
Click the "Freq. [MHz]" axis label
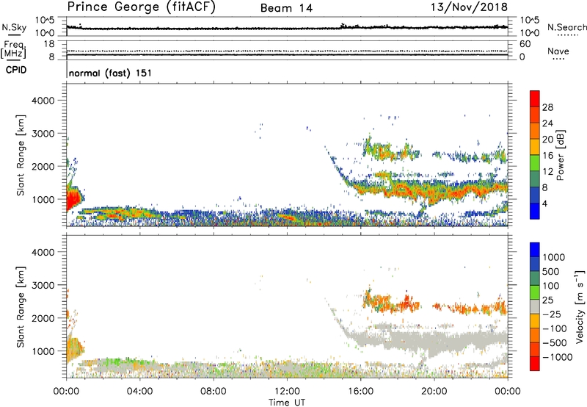(x=14, y=50)
